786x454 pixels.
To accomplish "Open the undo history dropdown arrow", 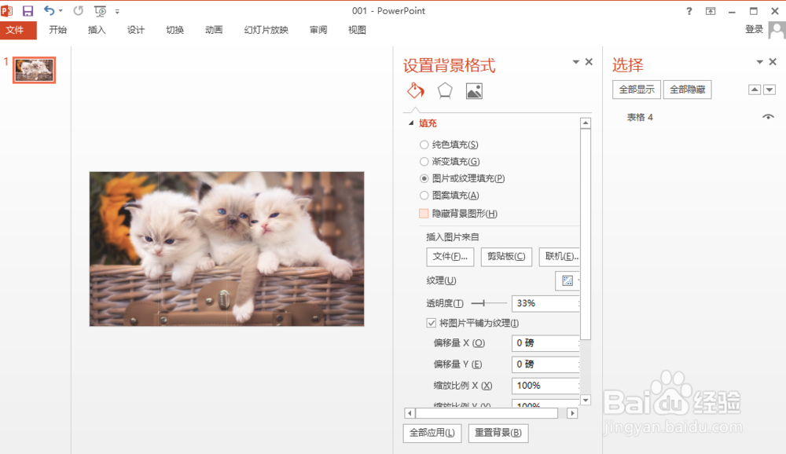I will tap(61, 10).
